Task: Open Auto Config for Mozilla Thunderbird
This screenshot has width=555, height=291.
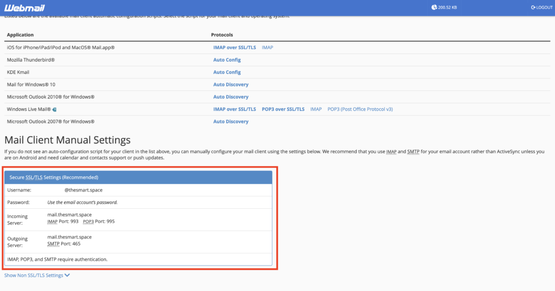Action: (x=227, y=60)
